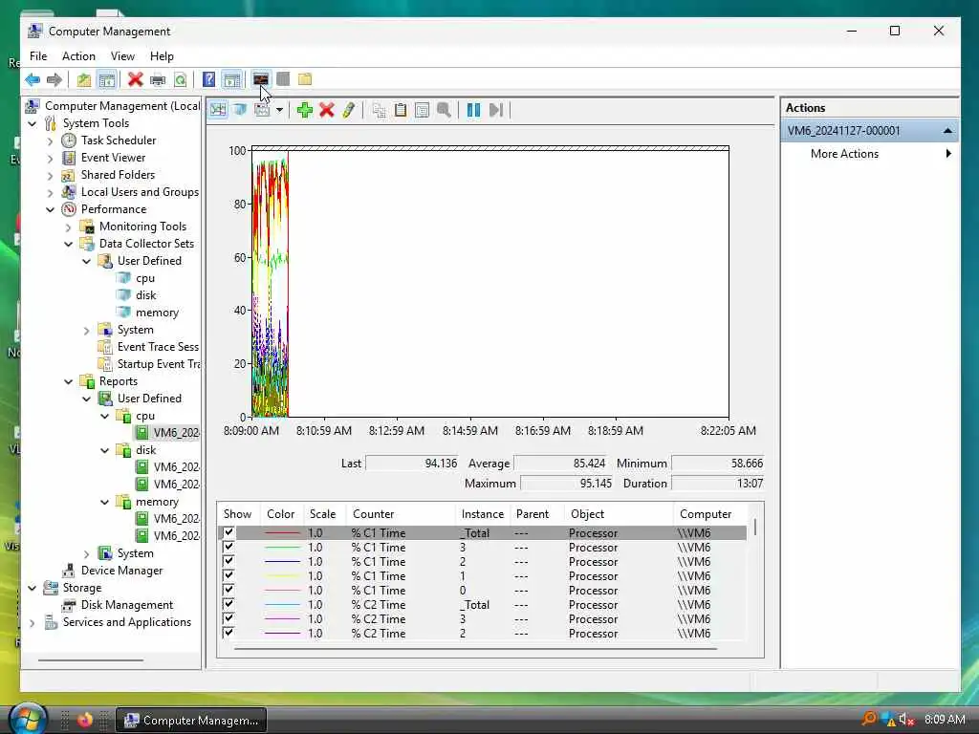This screenshot has width=979, height=734.
Task: Click yellow color line of C1 Time instance 1
Action: pos(282,576)
